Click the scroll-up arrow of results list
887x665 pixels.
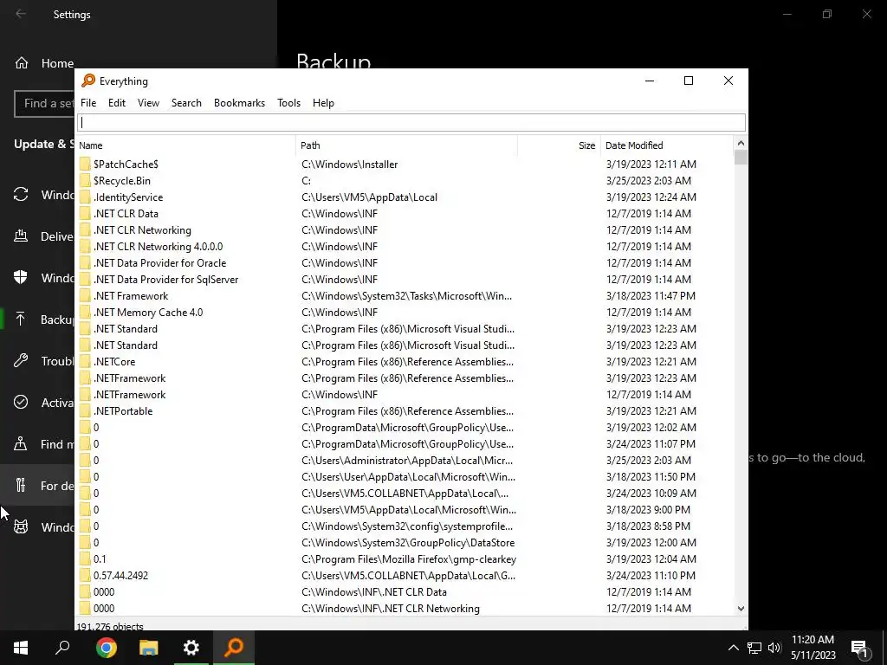click(741, 143)
